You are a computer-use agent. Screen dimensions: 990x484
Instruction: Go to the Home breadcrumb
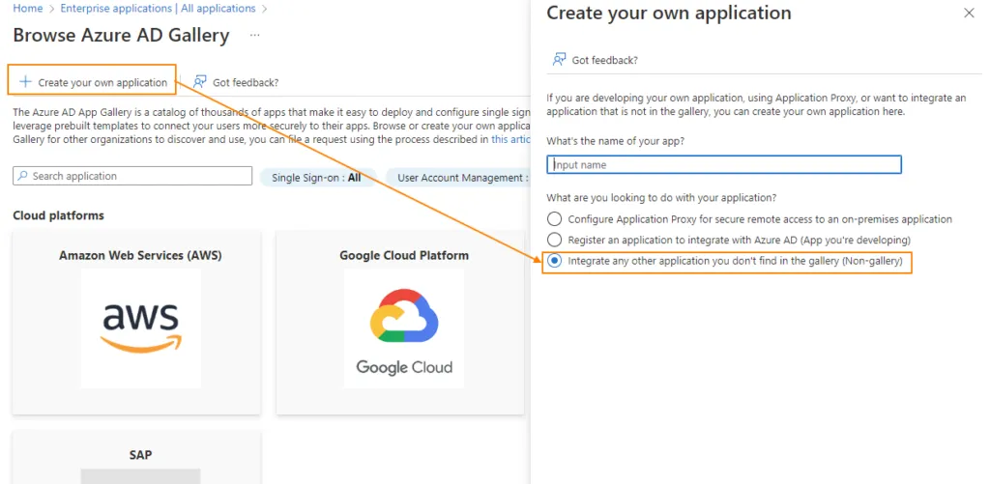tap(28, 8)
